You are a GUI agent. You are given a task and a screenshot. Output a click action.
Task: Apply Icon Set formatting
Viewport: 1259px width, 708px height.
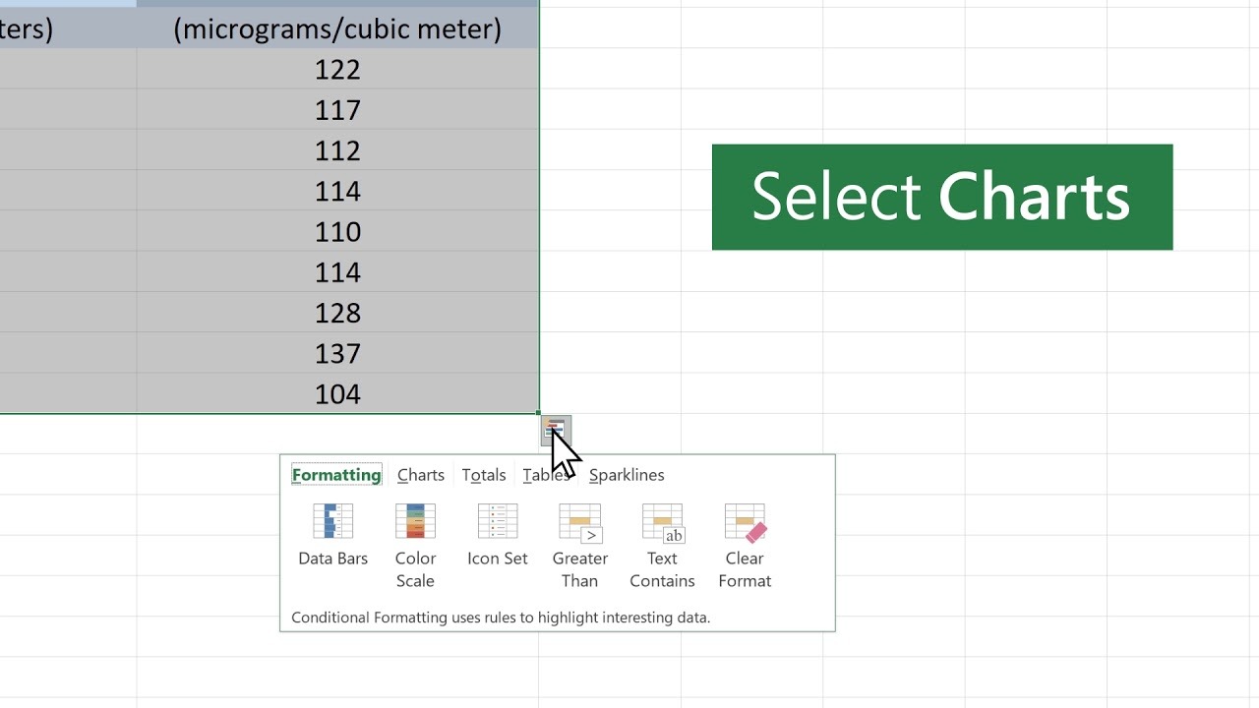tap(498, 522)
